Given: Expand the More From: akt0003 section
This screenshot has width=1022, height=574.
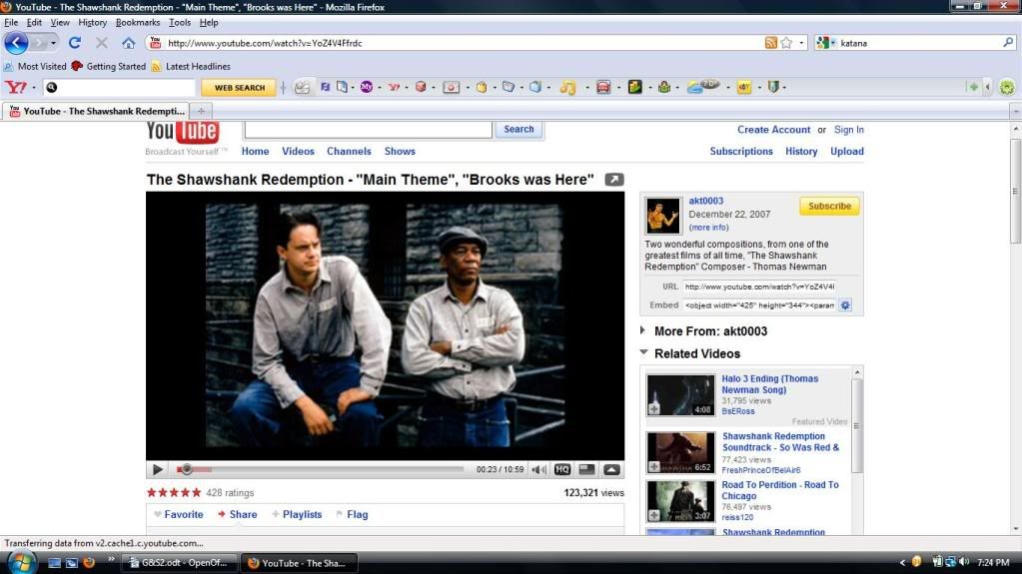Looking at the screenshot, I should pos(642,331).
